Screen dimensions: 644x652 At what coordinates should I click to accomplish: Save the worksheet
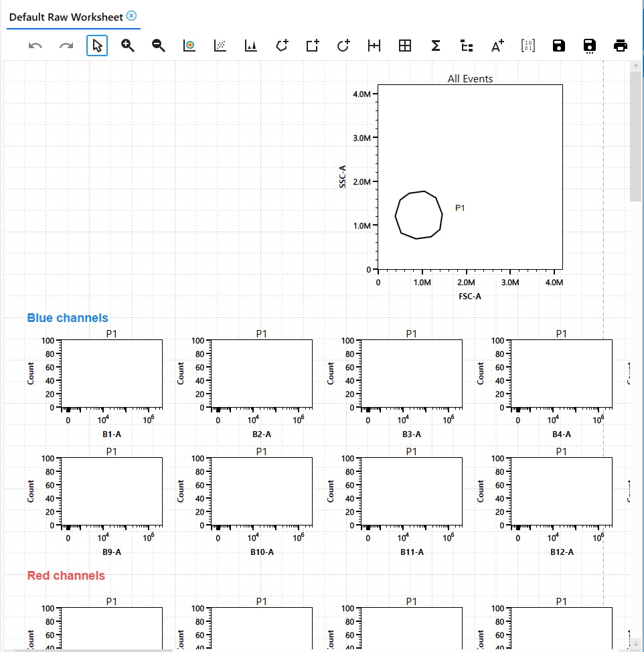[558, 46]
